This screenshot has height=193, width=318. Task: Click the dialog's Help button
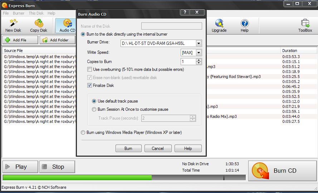[188, 148]
